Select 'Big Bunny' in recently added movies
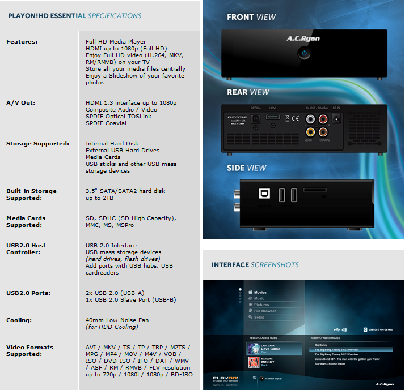 pos(321,345)
